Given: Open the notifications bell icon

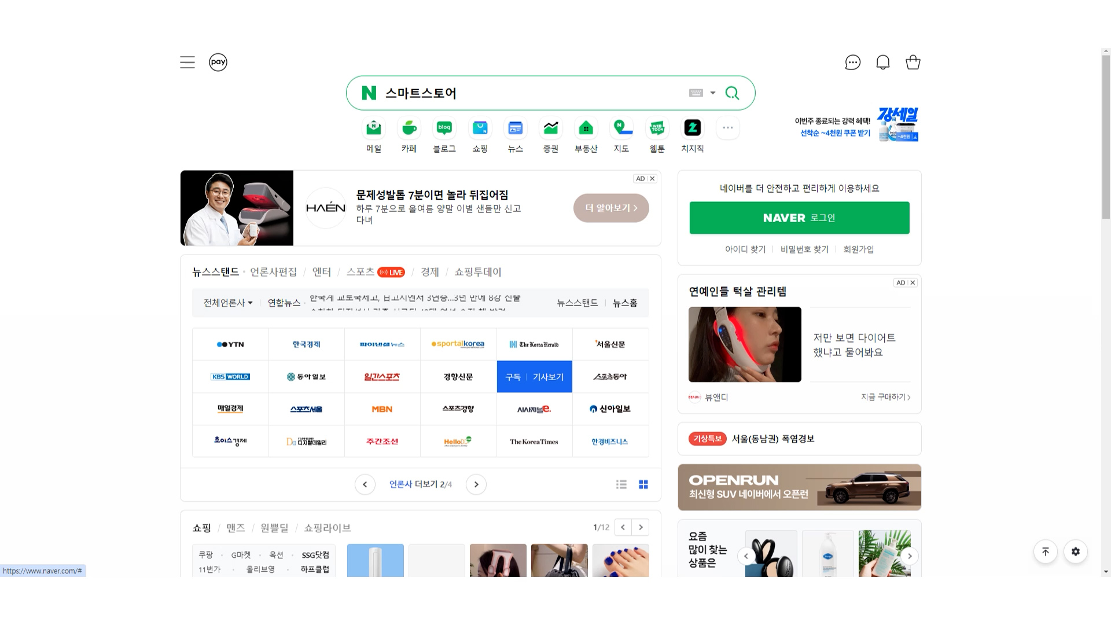Looking at the screenshot, I should [x=882, y=62].
